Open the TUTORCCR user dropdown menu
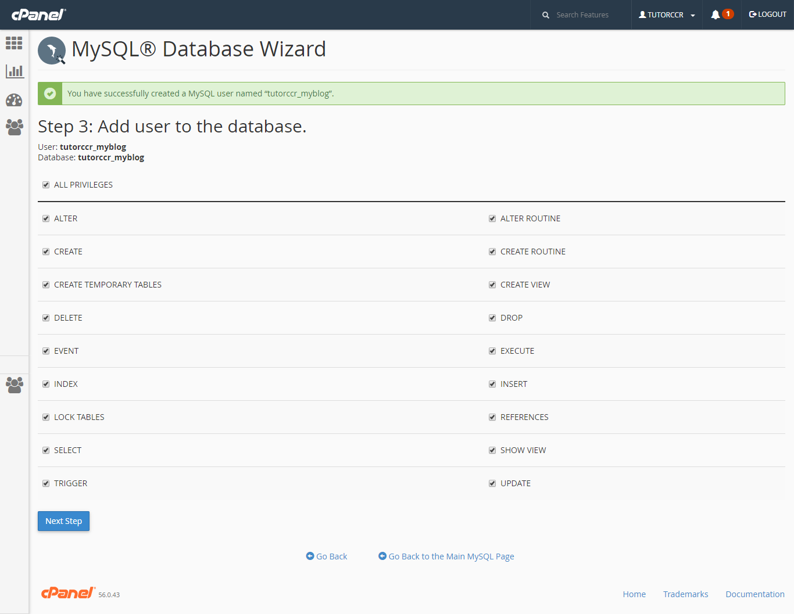 (x=667, y=15)
